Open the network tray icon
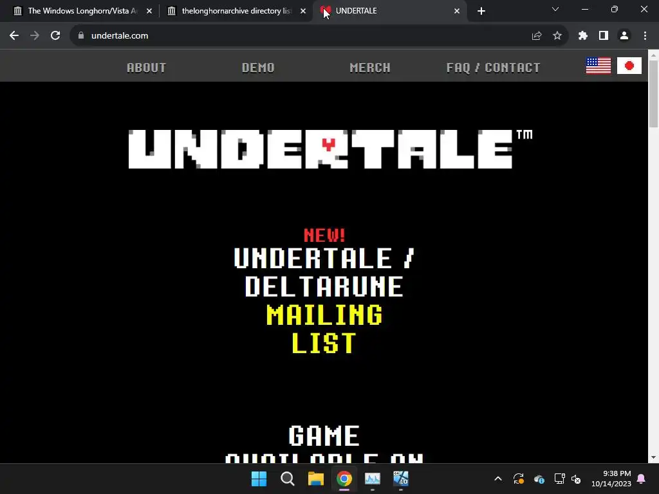The height and width of the screenshot is (494, 659). 559,479
